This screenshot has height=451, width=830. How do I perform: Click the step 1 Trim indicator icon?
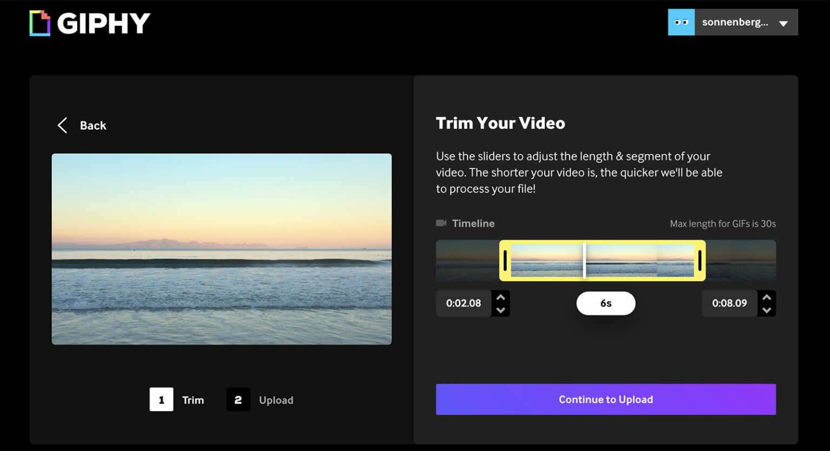161,400
